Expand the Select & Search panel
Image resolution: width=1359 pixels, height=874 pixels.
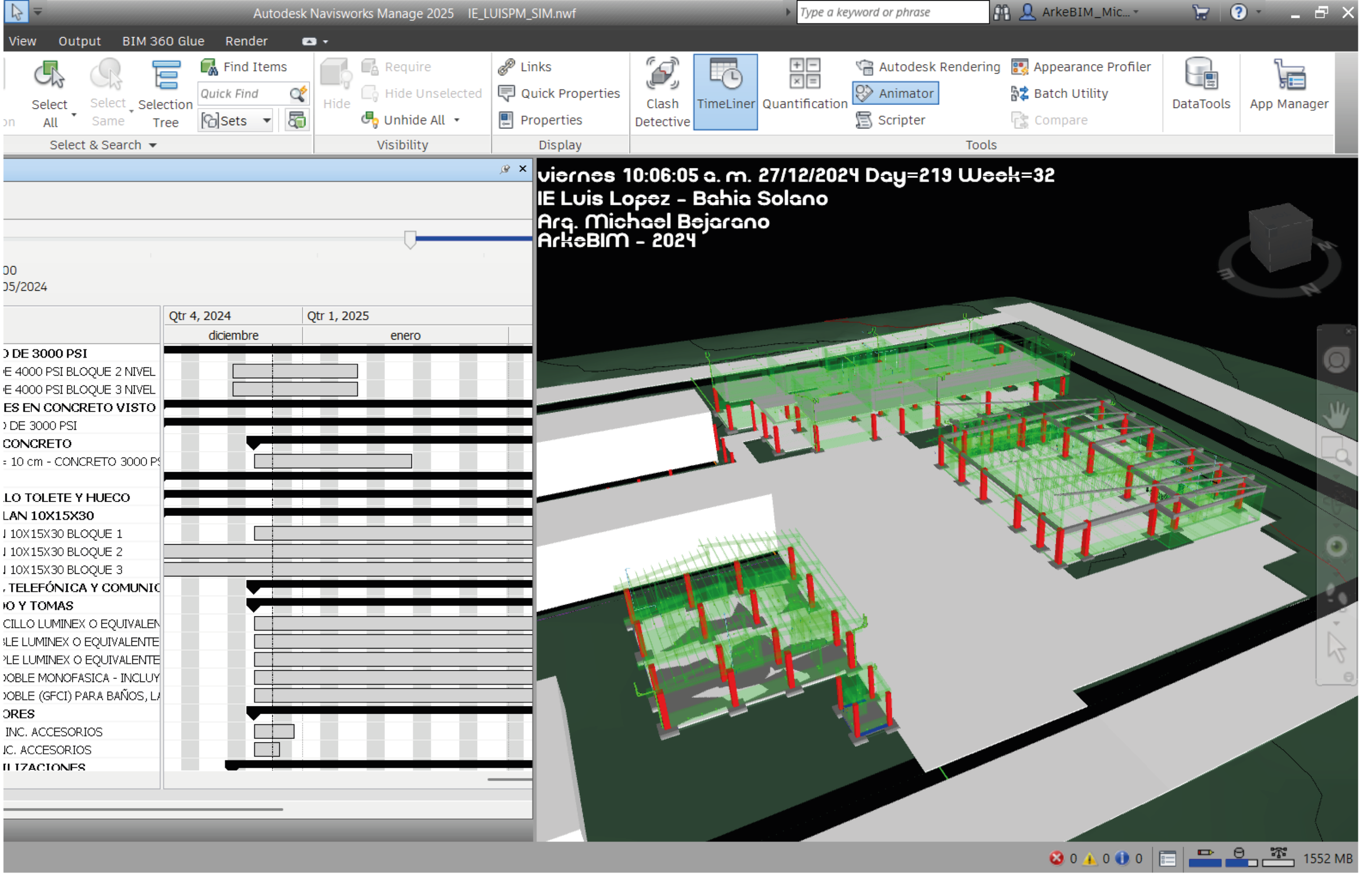[103, 145]
